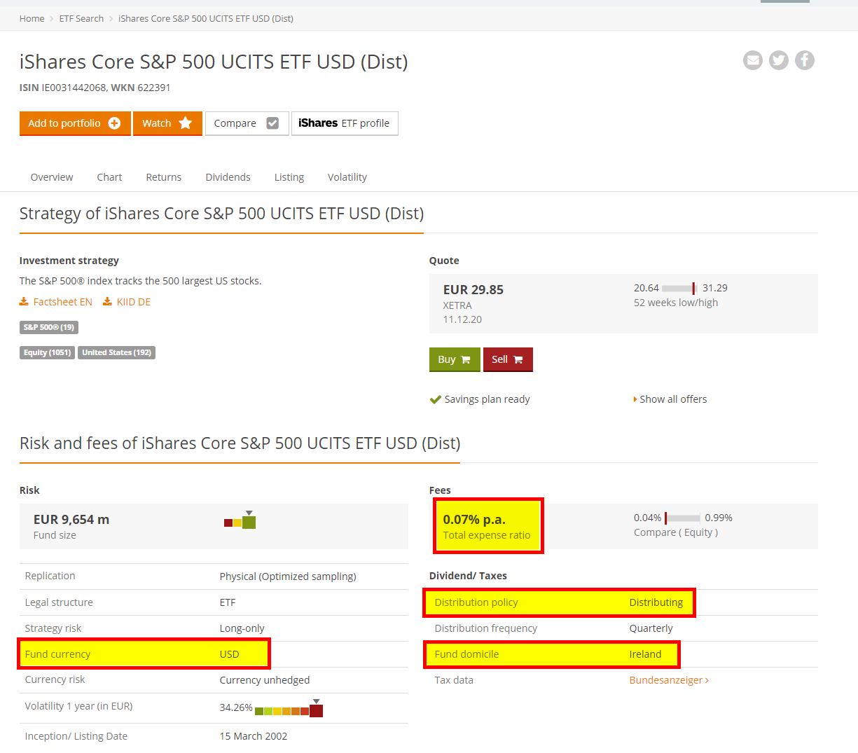Click the 34.26% volatility value
The height and width of the screenshot is (753, 858).
[236, 707]
